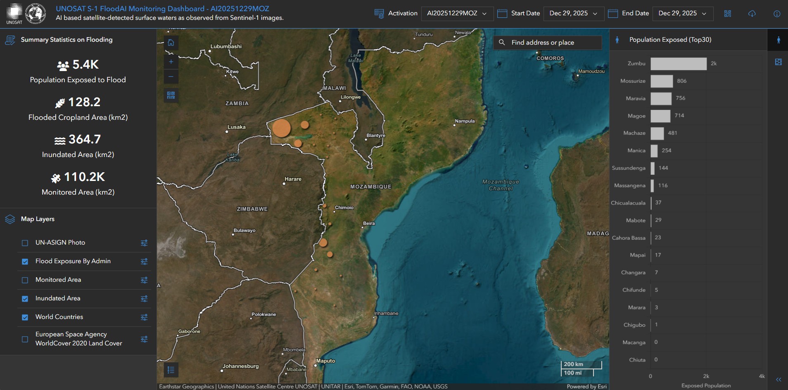Screen dimensions: 788x390
Task: Switch to the second right sidebar tab
Action: (778, 62)
